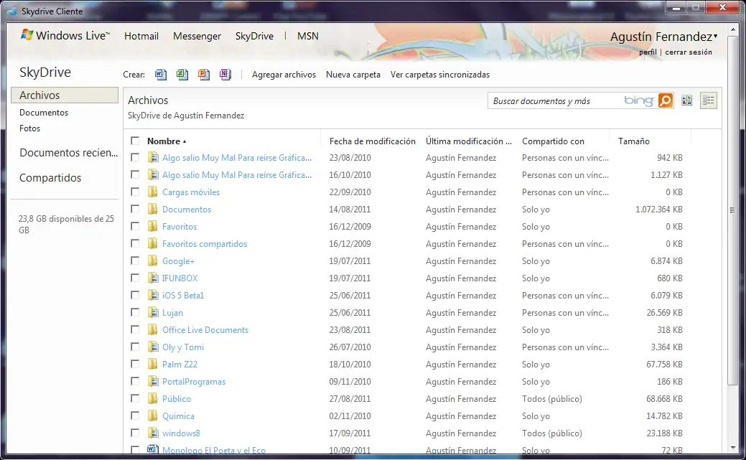Open the perfil link
Screen dimensions: 746x460
(648, 52)
